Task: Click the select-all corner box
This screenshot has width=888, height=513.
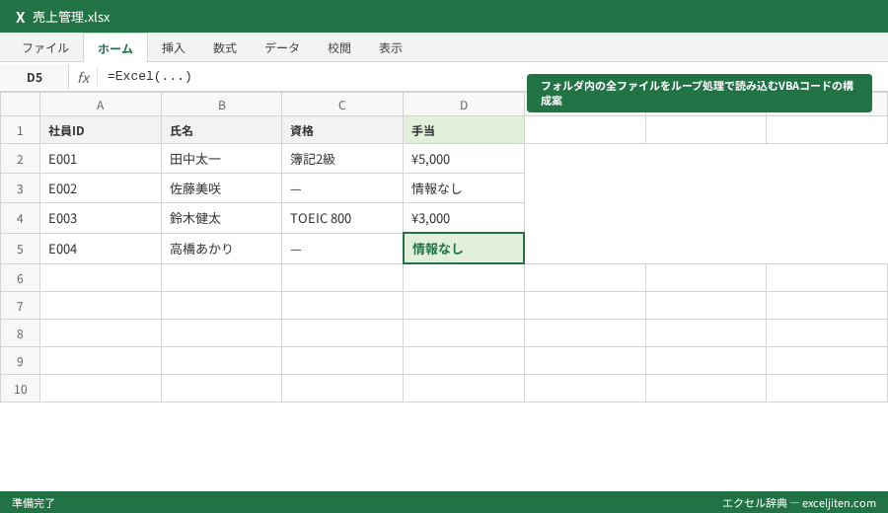Action: click(20, 105)
